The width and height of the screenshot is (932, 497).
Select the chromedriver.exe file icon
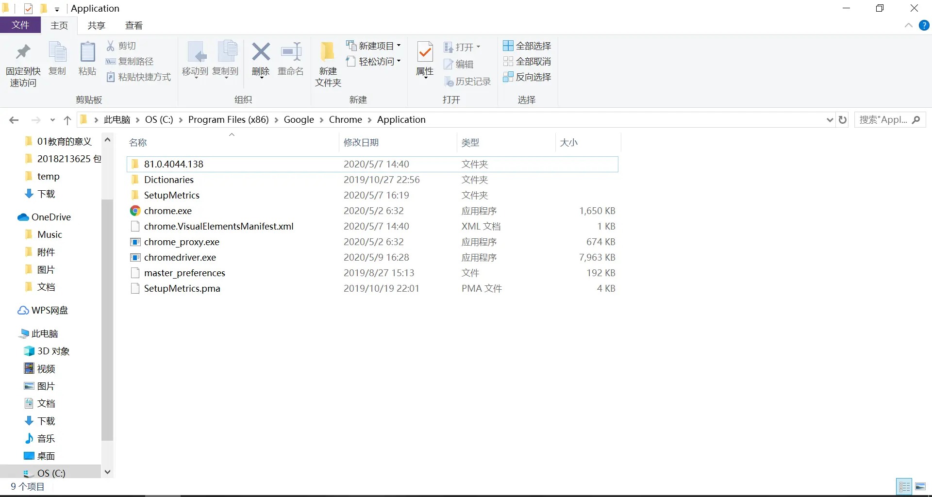tap(135, 257)
